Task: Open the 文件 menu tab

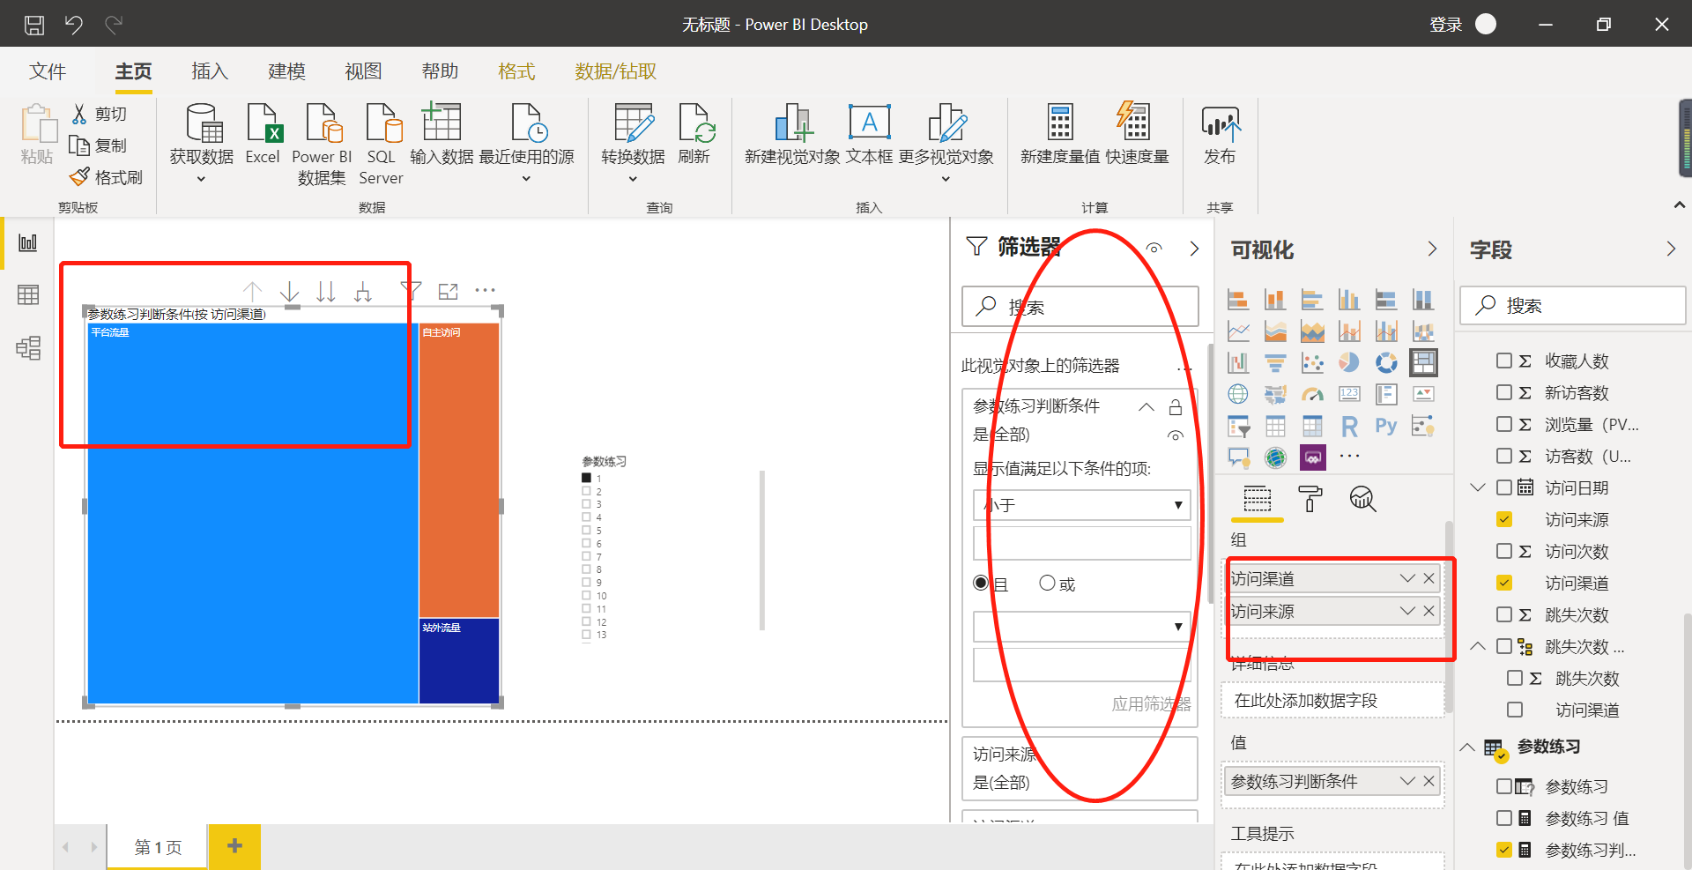Action: click(x=48, y=71)
